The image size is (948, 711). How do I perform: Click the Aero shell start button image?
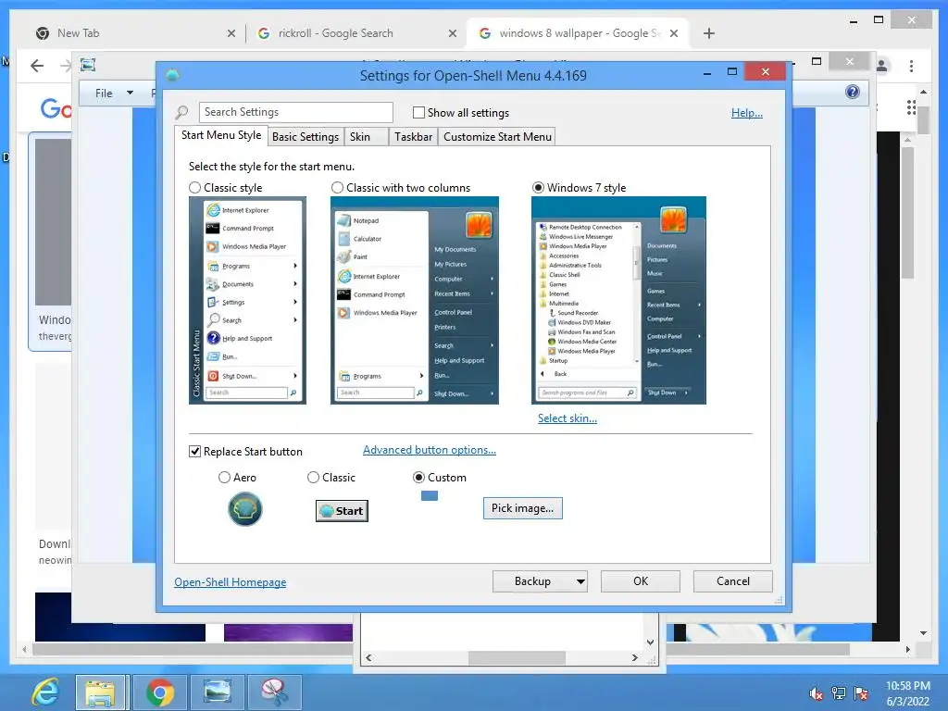(x=244, y=509)
